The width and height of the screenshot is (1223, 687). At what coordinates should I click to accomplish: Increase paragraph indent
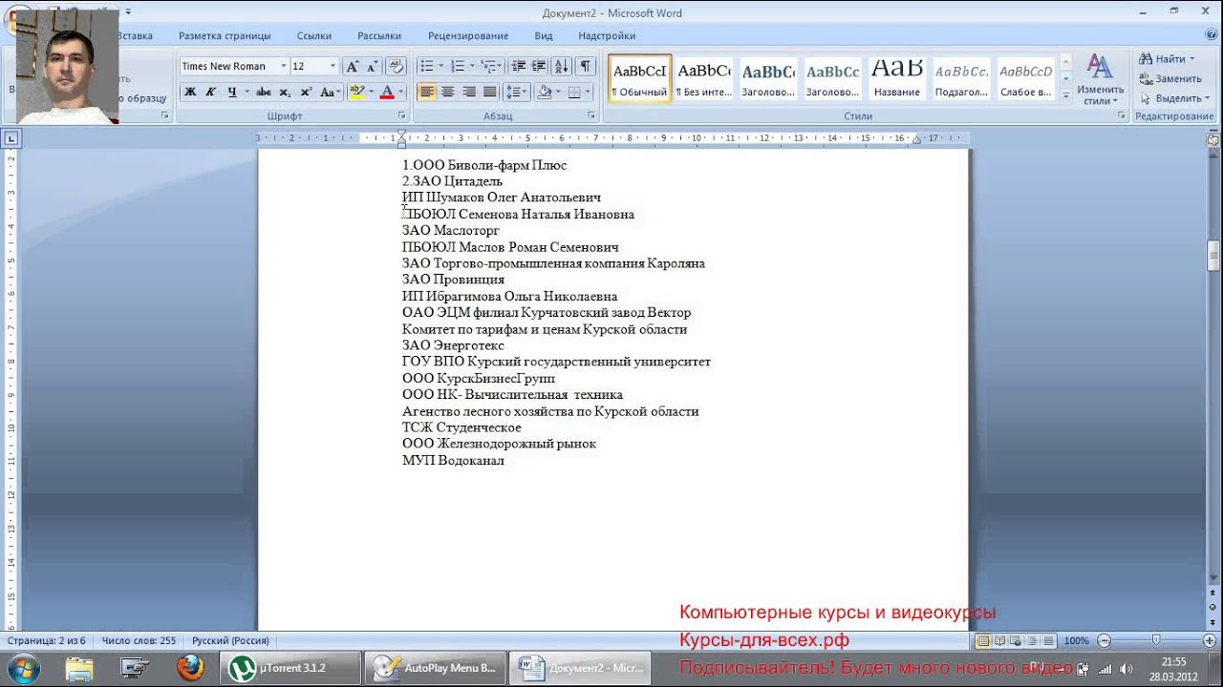[539, 66]
